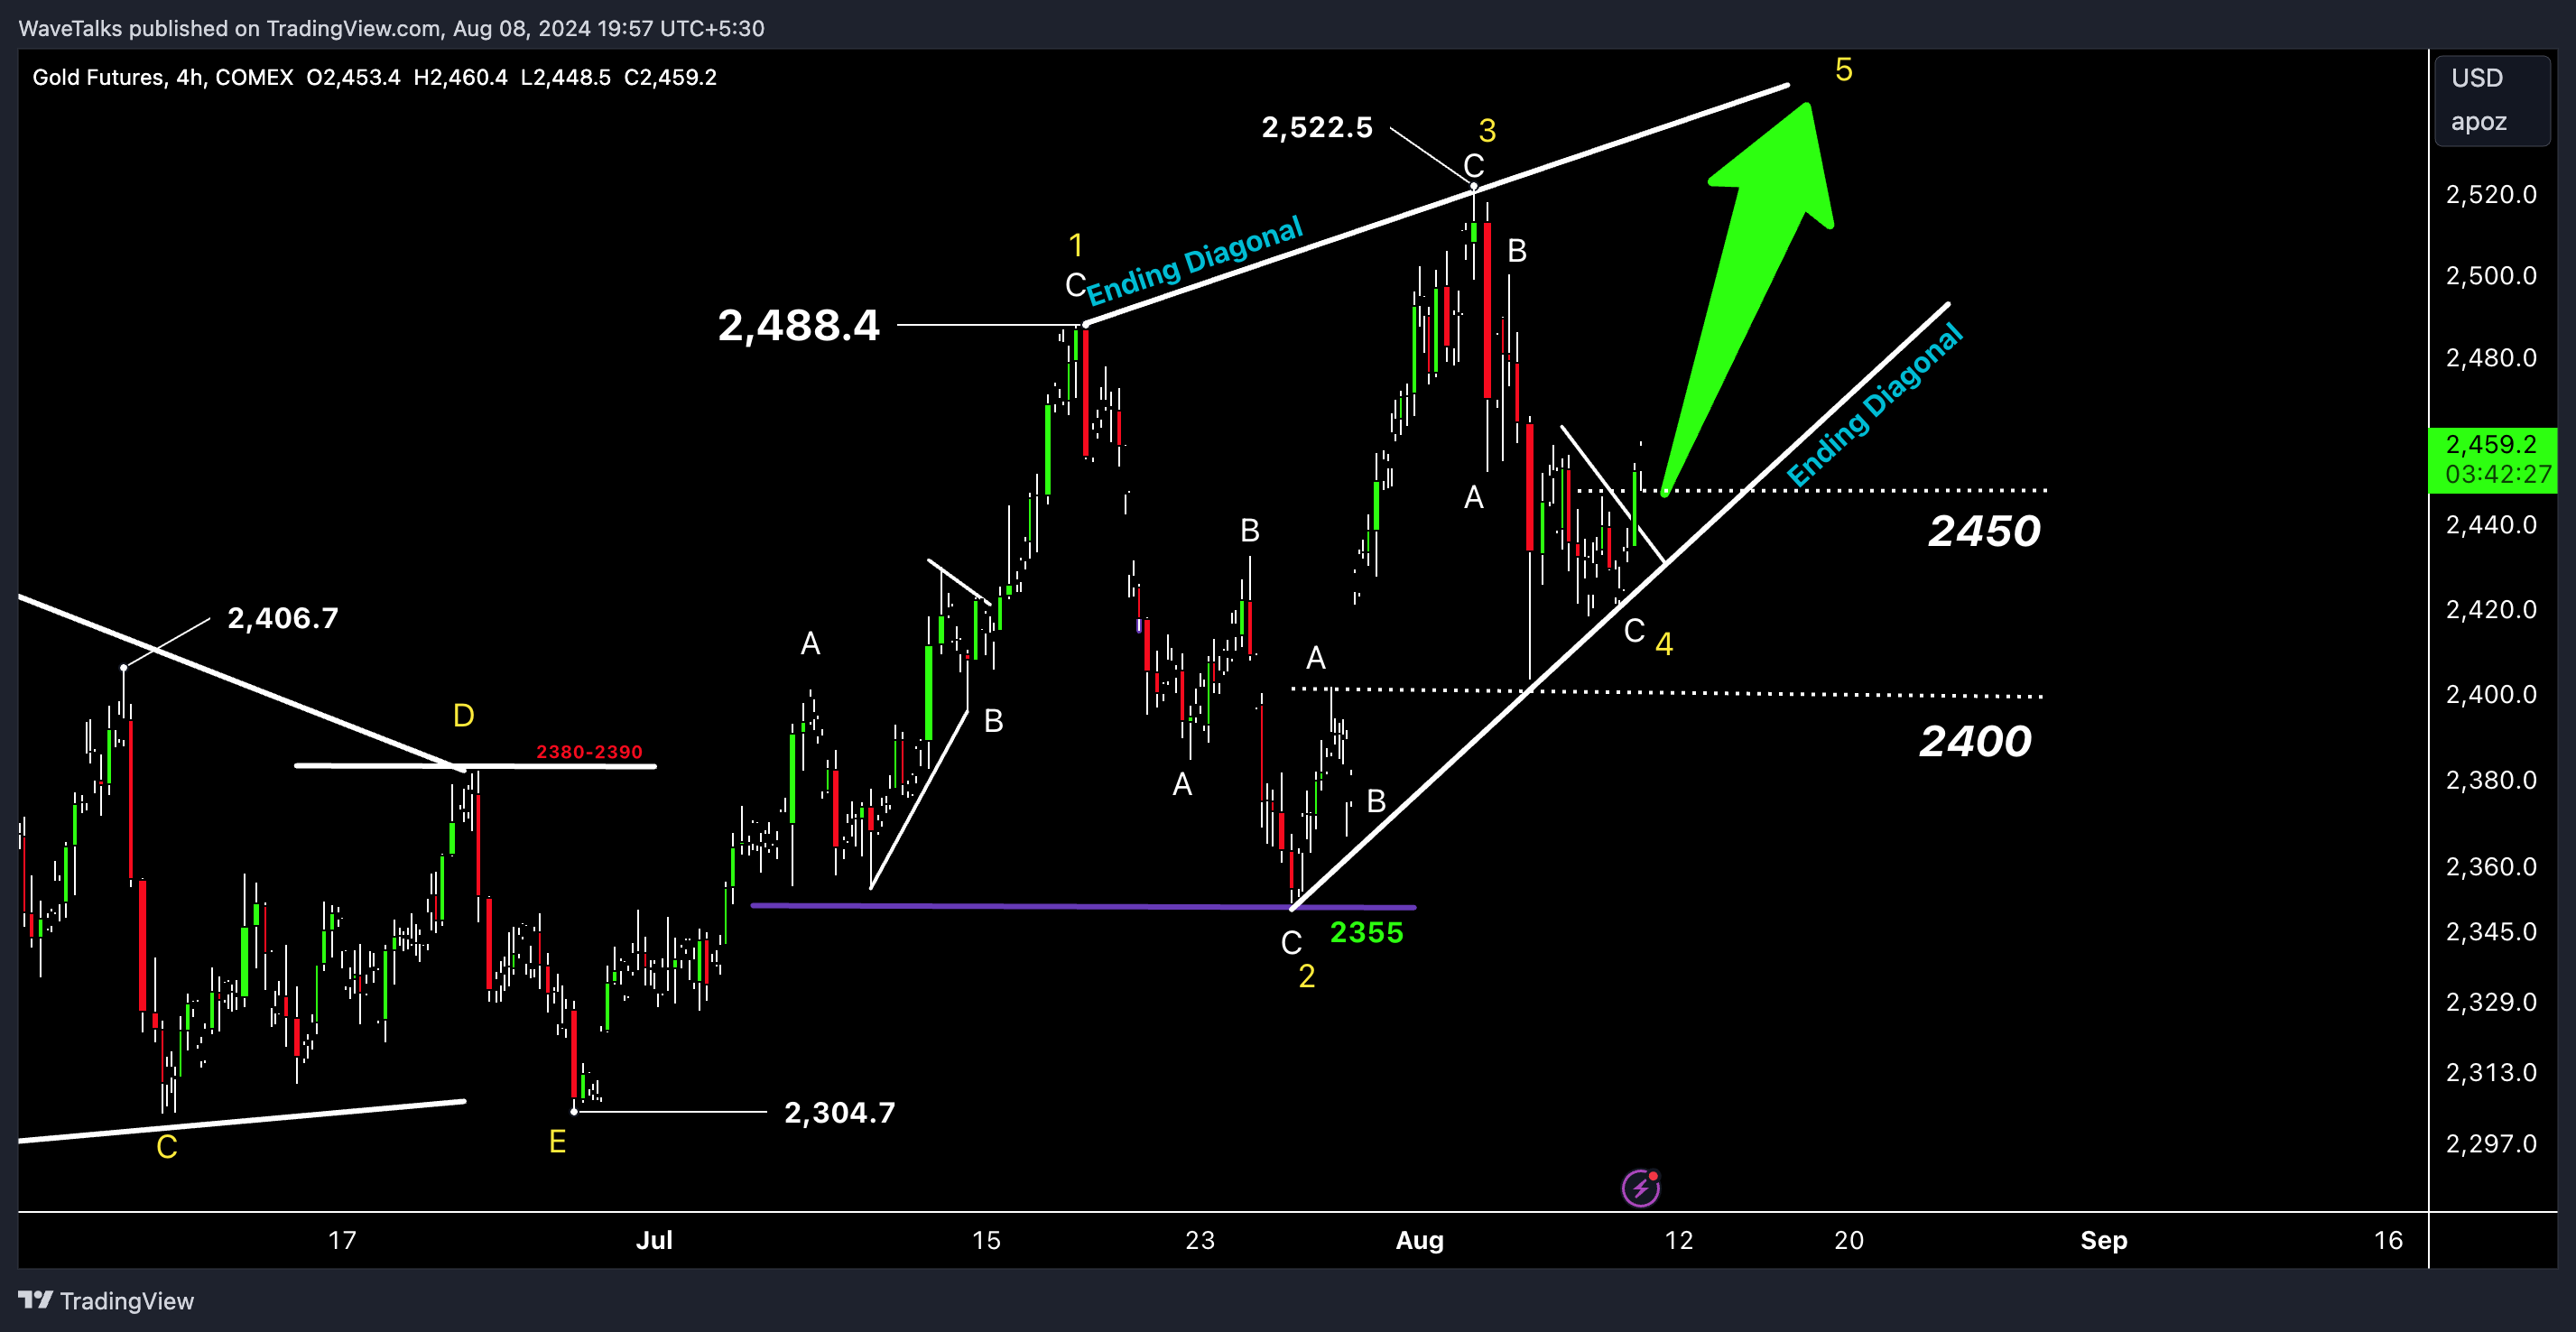Click the 2,406.7 price label
2576x1332 pixels.
click(x=283, y=618)
